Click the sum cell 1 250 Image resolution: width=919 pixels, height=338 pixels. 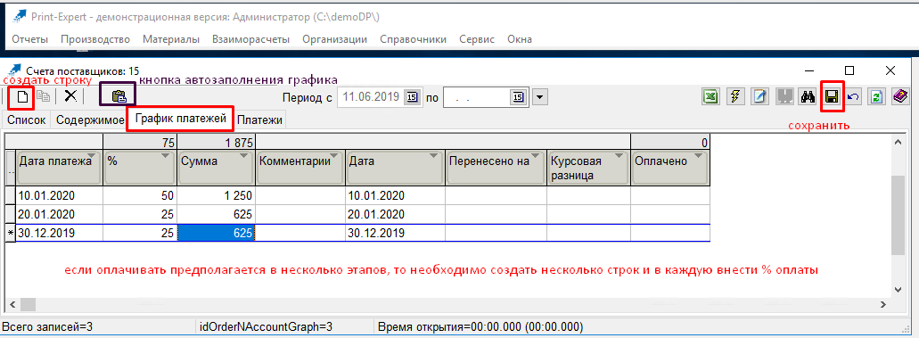[217, 196]
